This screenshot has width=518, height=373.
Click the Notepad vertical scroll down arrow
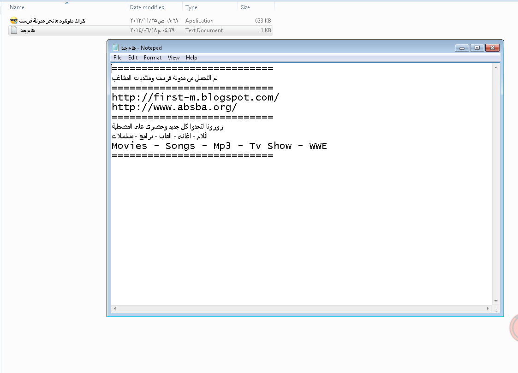point(496,301)
